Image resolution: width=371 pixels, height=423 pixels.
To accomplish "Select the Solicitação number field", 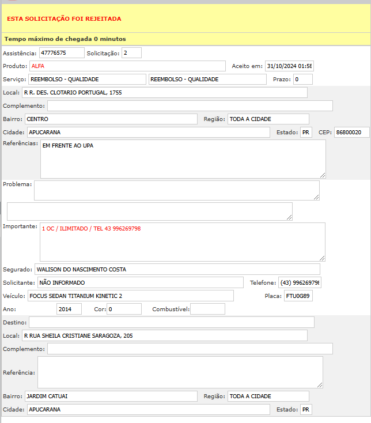I will click(131, 53).
